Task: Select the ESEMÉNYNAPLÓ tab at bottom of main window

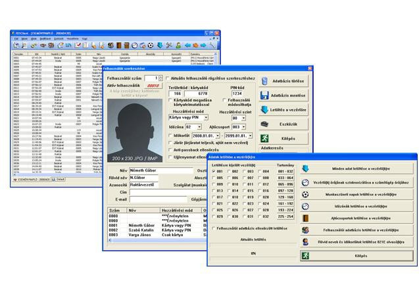Action: (32, 178)
